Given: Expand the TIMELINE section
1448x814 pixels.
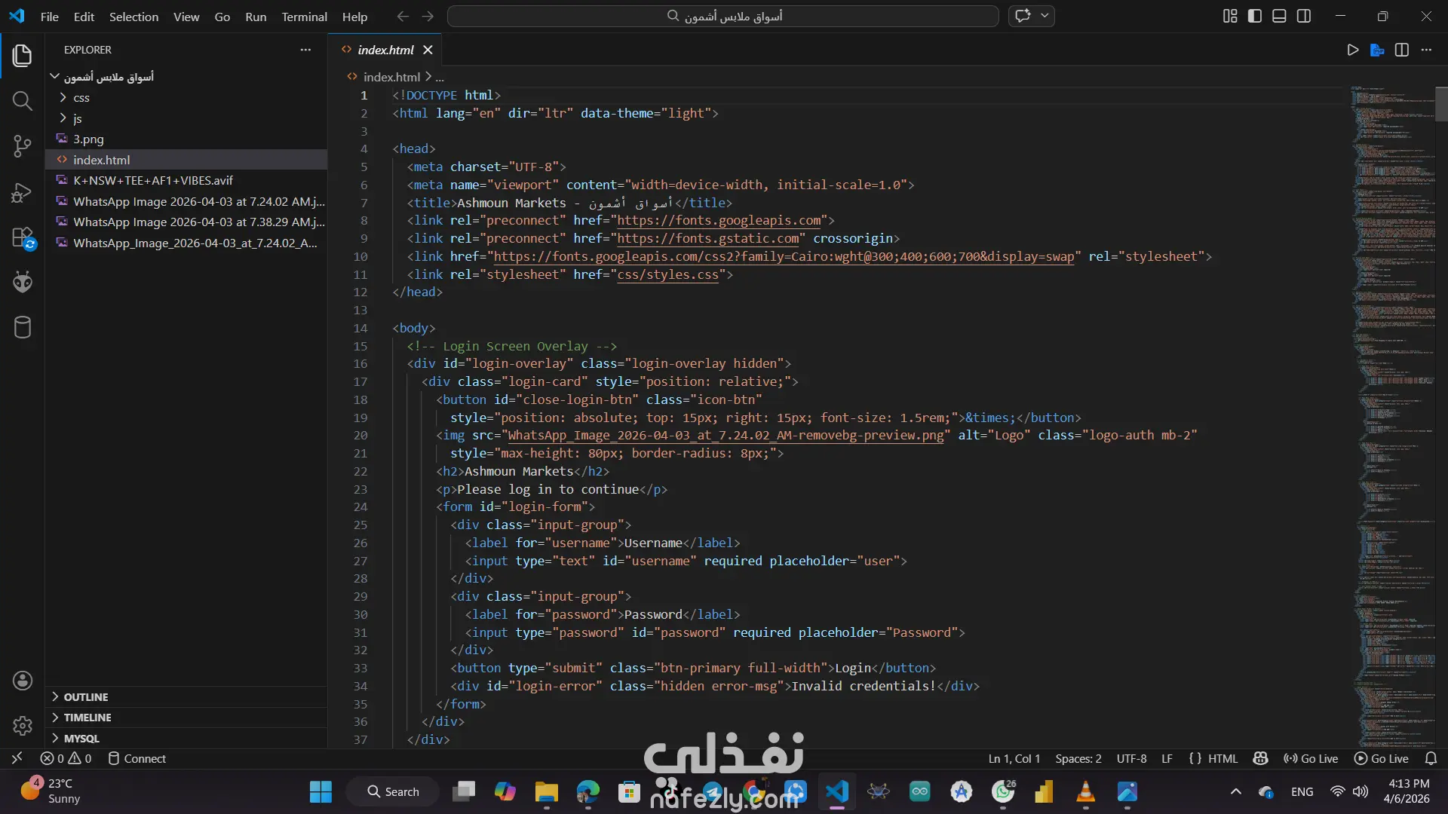Looking at the screenshot, I should click(x=87, y=718).
